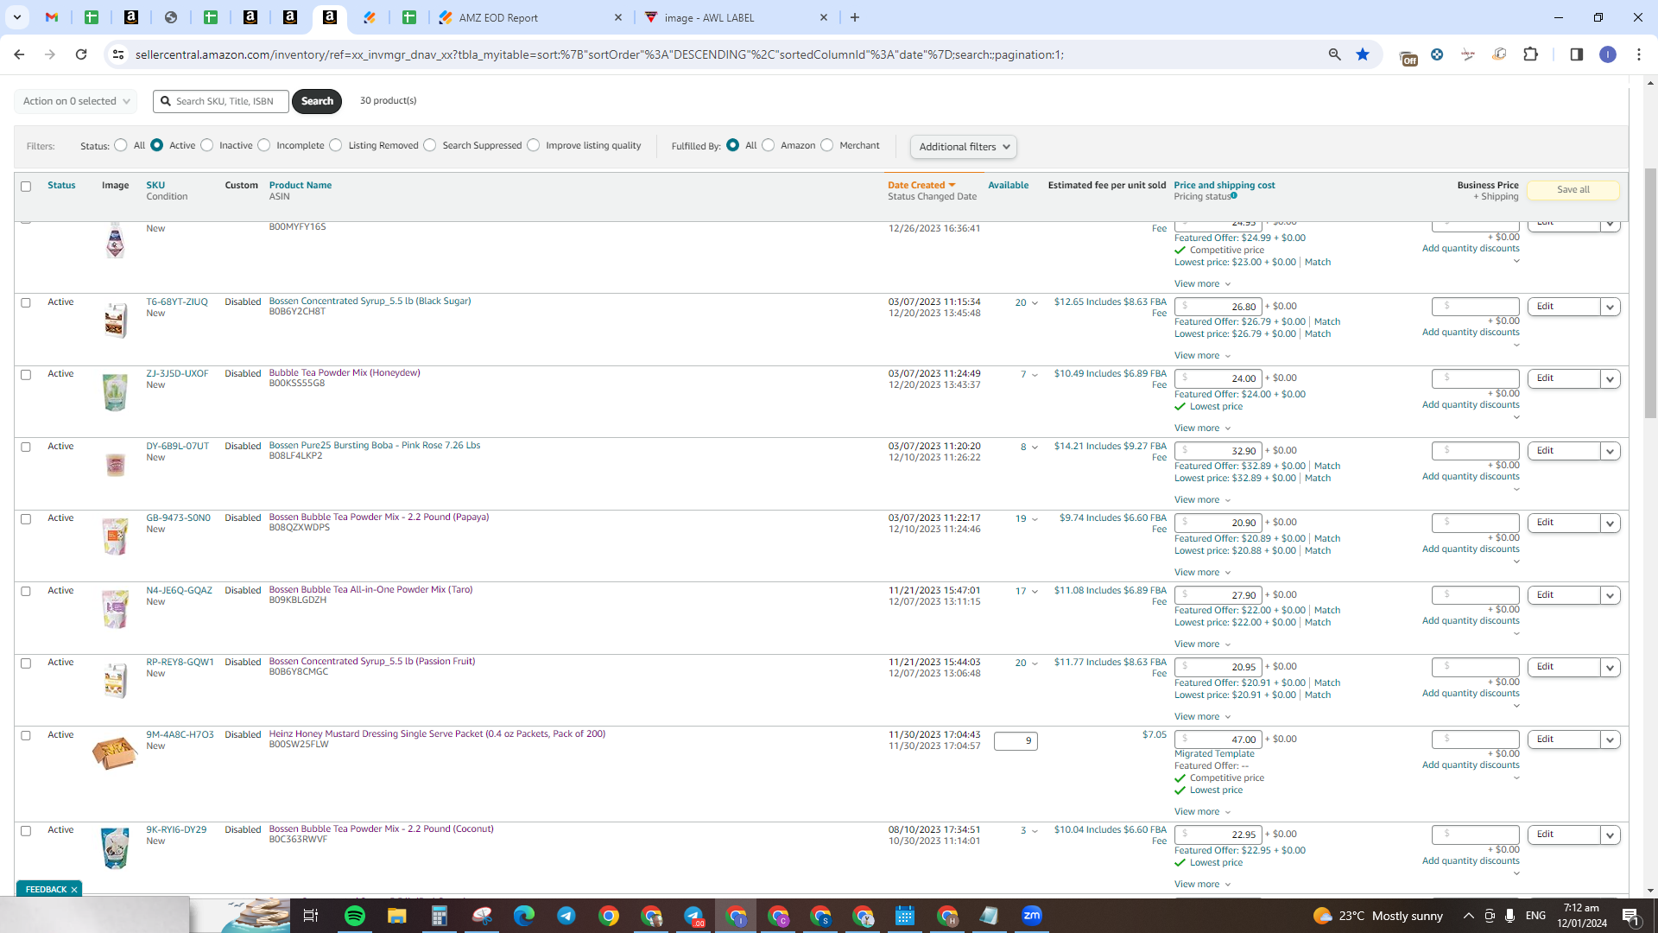Tick the select-all header checkbox
Viewport: 1658px width, 933px height.
26,187
